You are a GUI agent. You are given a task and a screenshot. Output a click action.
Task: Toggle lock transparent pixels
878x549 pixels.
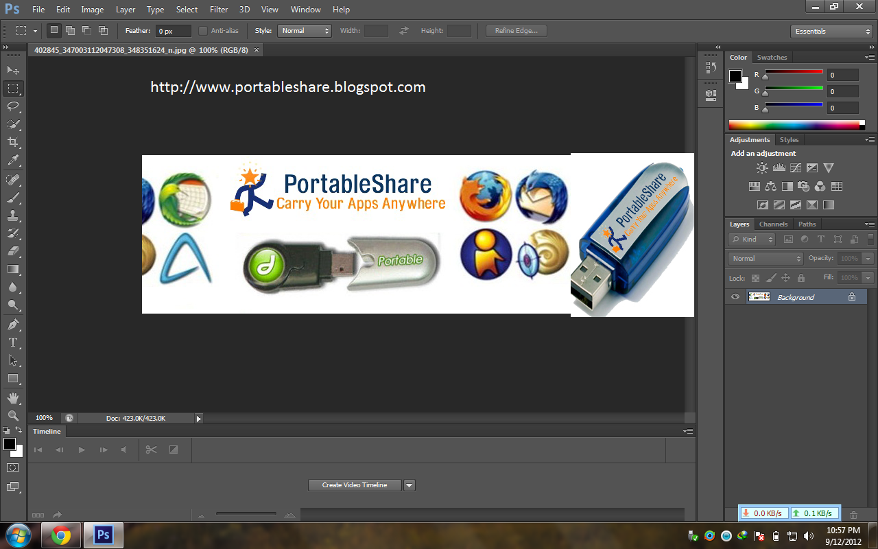755,278
